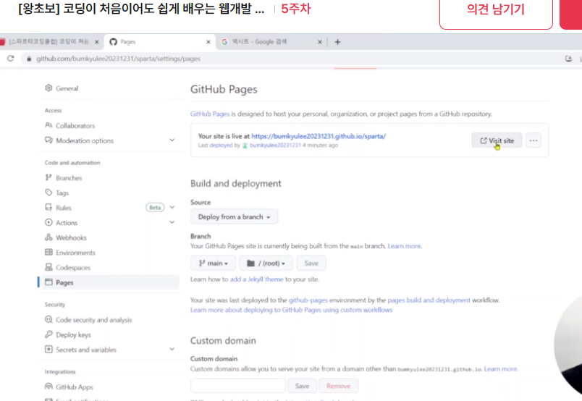Click Collaborators people icon in sidebar
Viewport: 582px width, 401px height.
click(x=48, y=125)
